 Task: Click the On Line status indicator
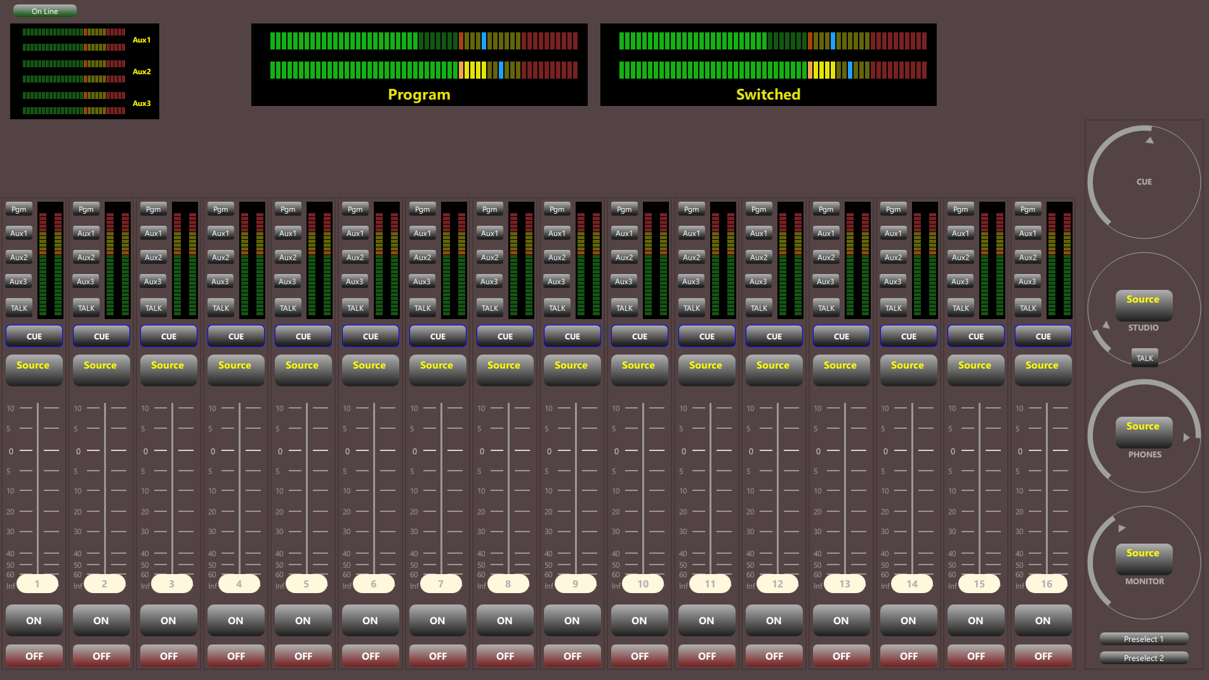(x=45, y=11)
